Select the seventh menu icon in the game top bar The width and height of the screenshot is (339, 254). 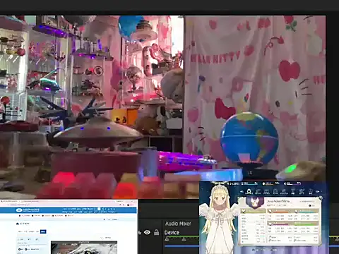(x=302, y=192)
